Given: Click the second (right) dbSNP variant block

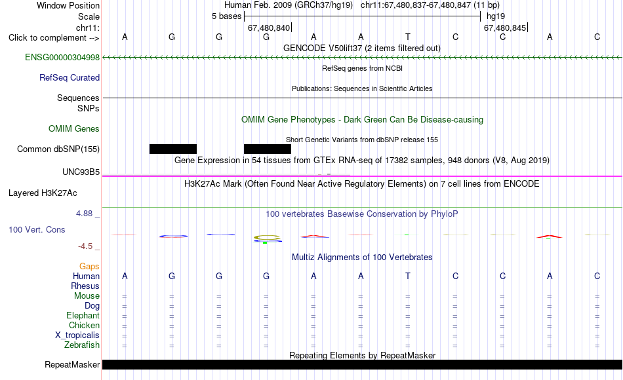Looking at the screenshot, I should [268, 149].
